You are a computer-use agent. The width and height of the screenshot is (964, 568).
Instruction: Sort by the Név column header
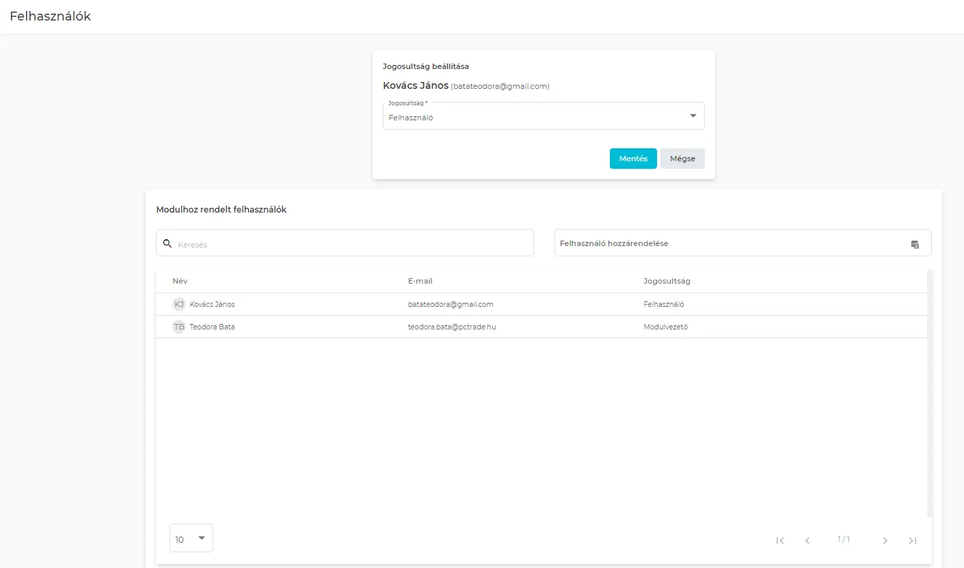pos(180,282)
